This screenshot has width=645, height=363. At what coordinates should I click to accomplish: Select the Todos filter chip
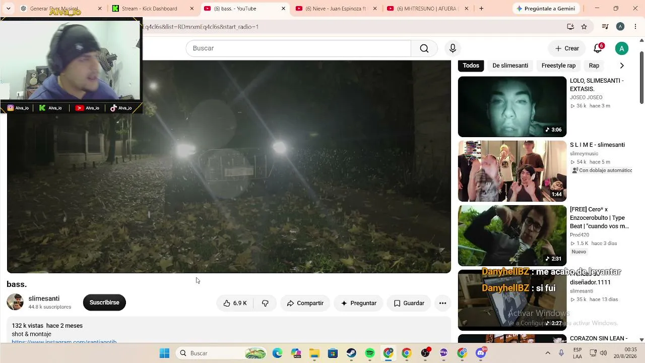(471, 66)
